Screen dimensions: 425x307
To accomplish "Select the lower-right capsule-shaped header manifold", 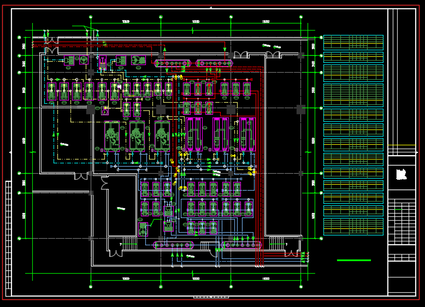I will pos(241,245).
